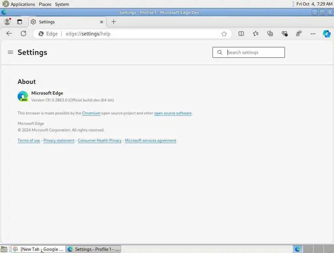Click the Edge icon in the title bar
This screenshot has height=253, width=334.
coord(4,12)
